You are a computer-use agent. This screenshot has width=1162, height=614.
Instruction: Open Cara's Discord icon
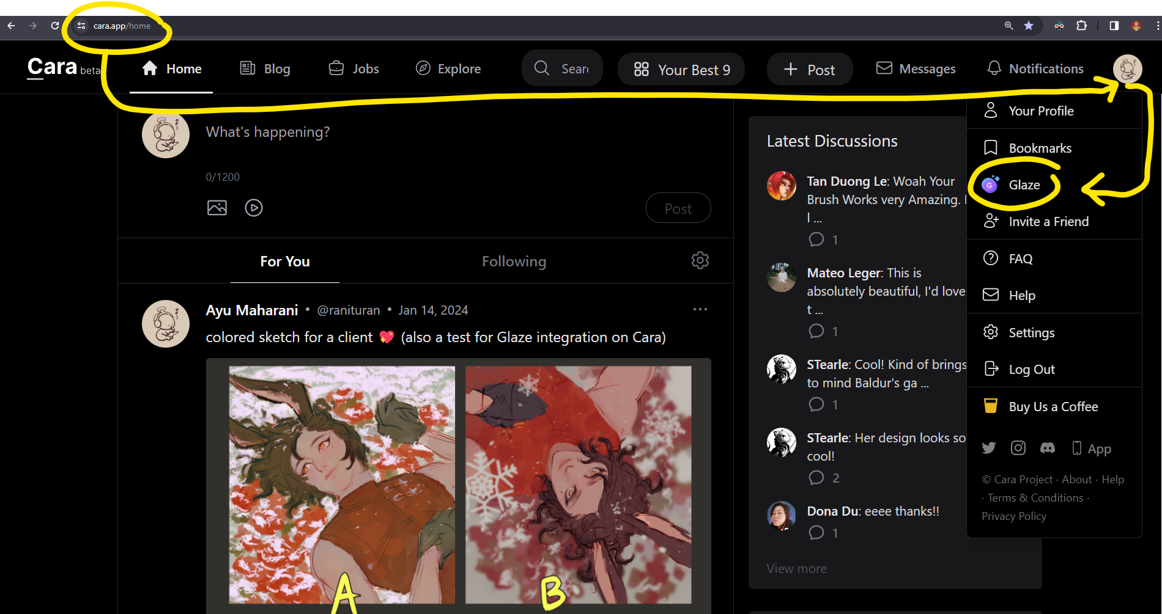pyautogui.click(x=1047, y=448)
